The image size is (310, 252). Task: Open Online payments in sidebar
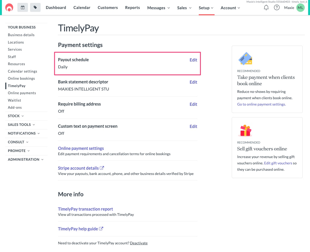click(22, 93)
